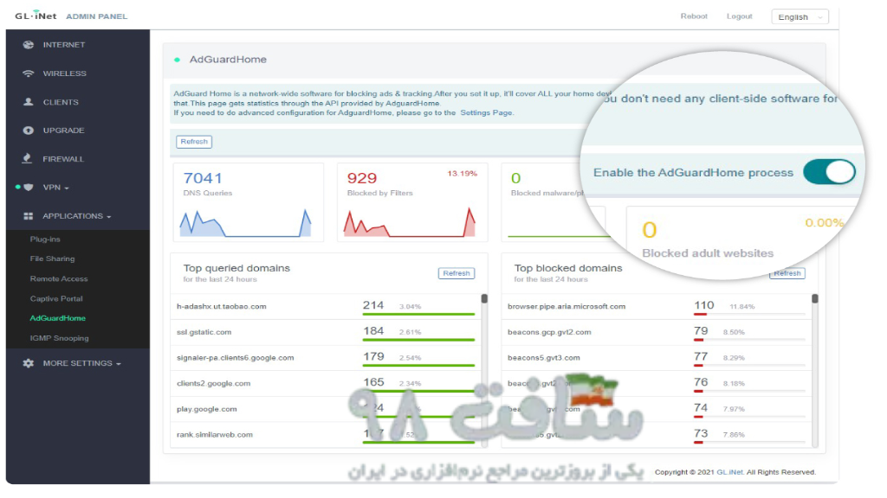Image resolution: width=887 pixels, height=498 pixels.
Task: Click the AdGuardHome page heading
Action: (228, 60)
